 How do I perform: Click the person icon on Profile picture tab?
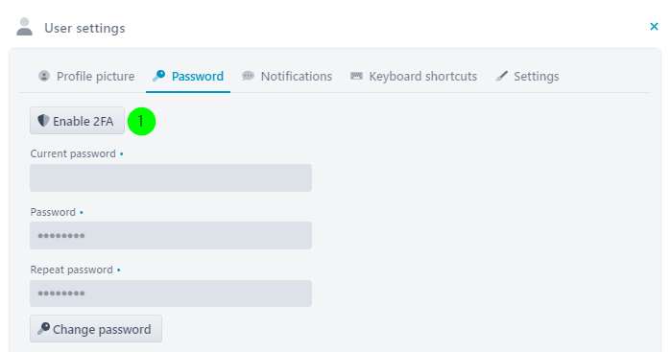(43, 76)
